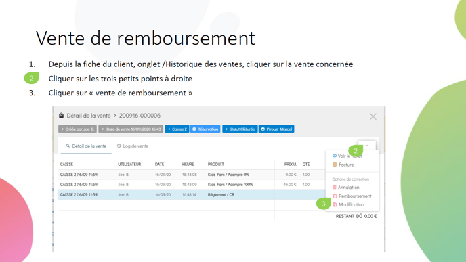Click the chevron in the Caisse 2 tag
Screen dimensions: 466x262
(169, 129)
